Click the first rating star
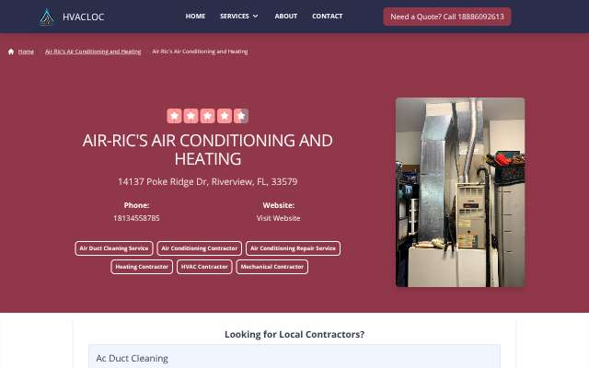 pos(174,116)
